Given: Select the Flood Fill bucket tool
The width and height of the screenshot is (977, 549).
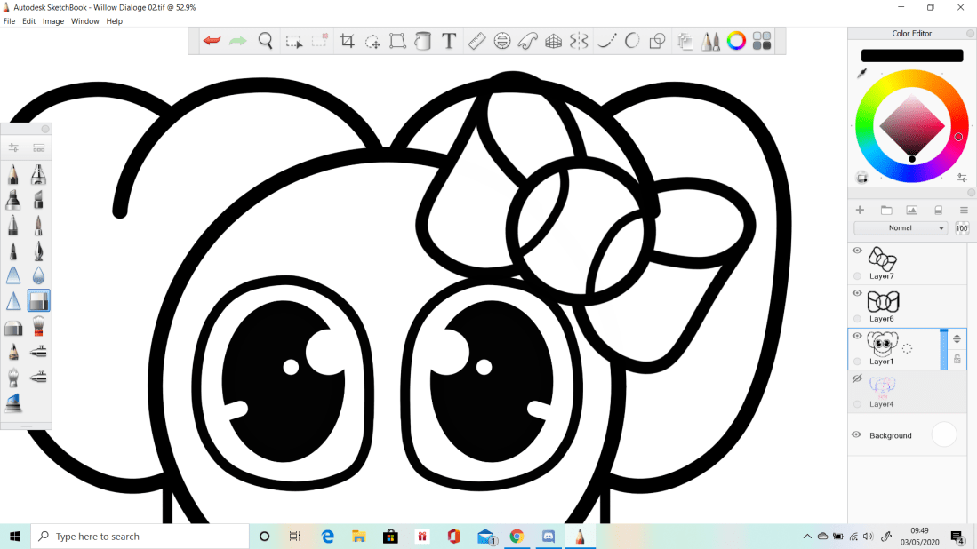Looking at the screenshot, I should 423,41.
